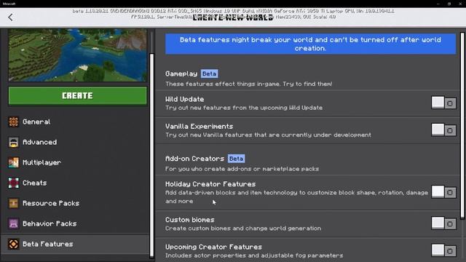This screenshot has width=466, height=262.
Task: Go back with the top-left arrow
Action: coord(10,17)
